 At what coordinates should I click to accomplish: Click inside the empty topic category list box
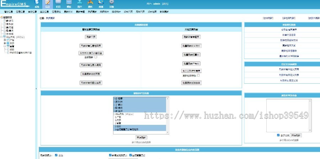coord(288,116)
